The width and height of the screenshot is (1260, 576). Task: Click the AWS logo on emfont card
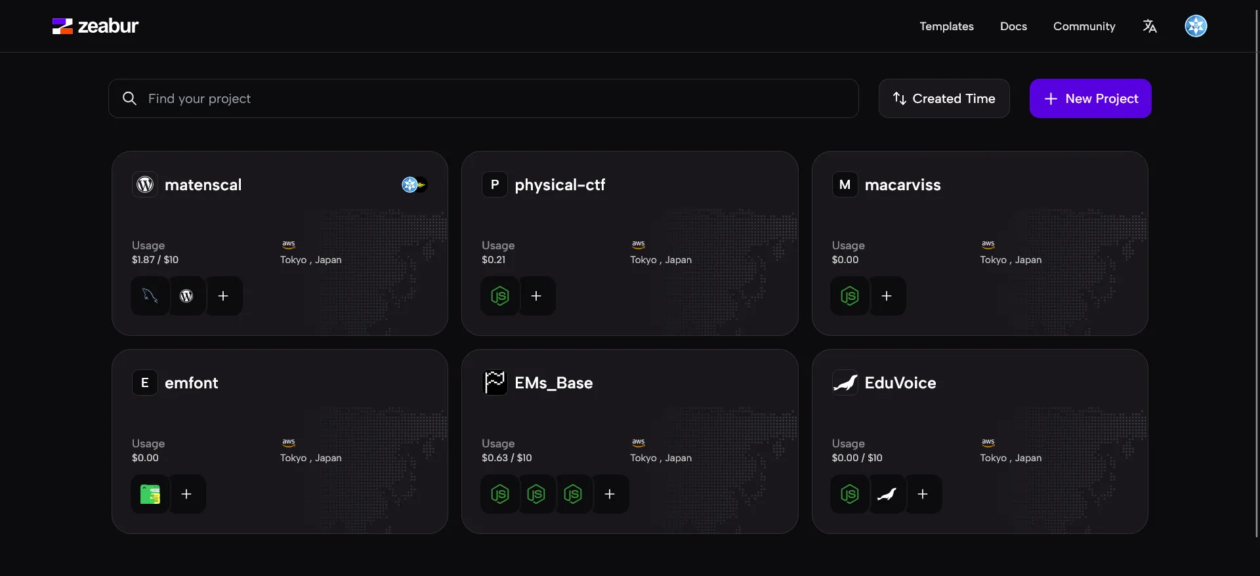[x=289, y=442]
